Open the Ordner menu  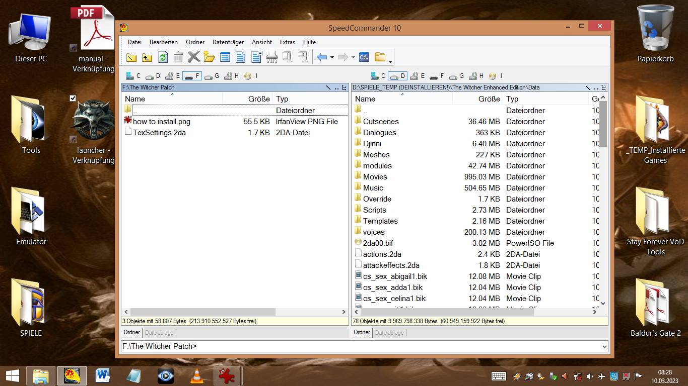tap(195, 42)
